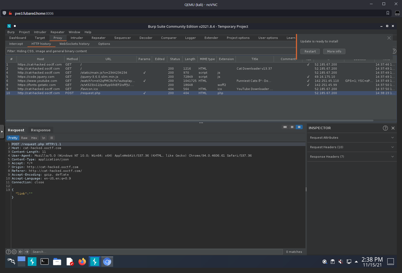Screen dimensions: 402x273
Task: Open the Inspector help question-mark icon
Action: click(385, 128)
